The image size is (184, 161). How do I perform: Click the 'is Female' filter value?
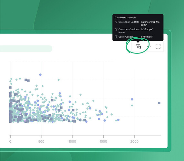pyautogui.click(x=146, y=37)
